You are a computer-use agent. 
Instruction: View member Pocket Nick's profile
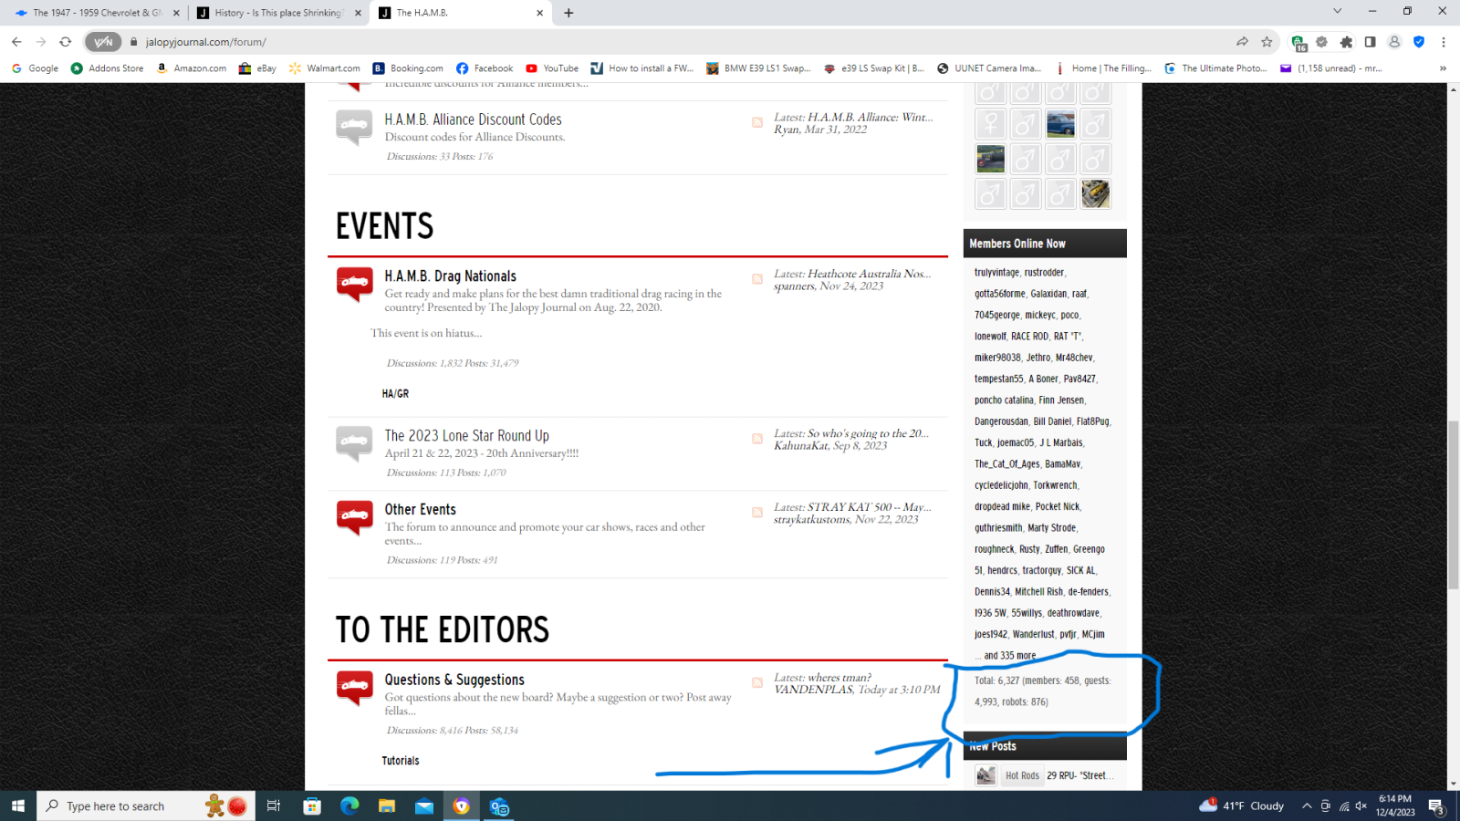coord(1058,506)
